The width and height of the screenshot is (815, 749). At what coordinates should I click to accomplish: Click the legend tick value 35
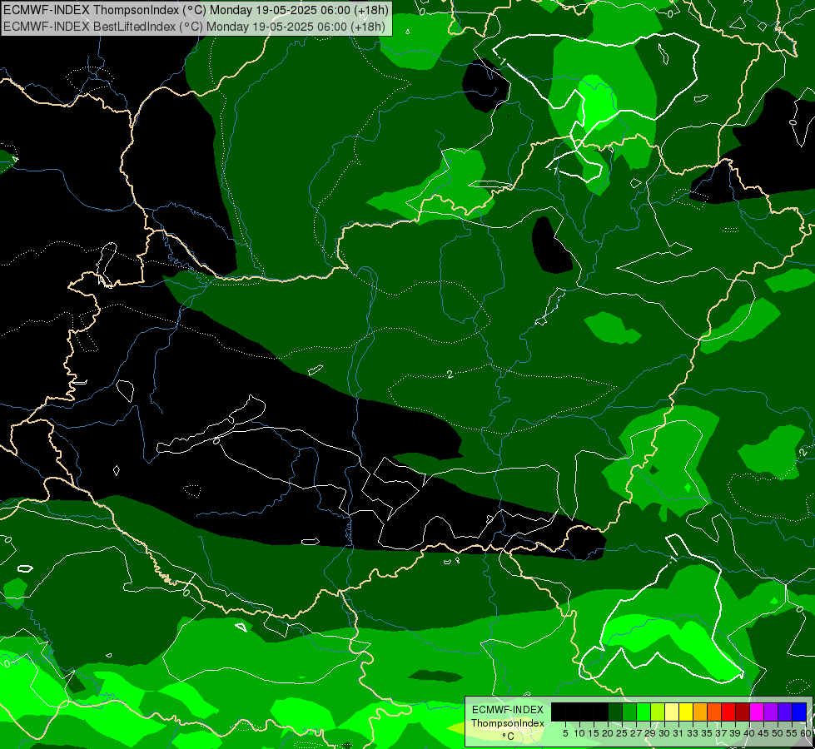click(x=707, y=733)
